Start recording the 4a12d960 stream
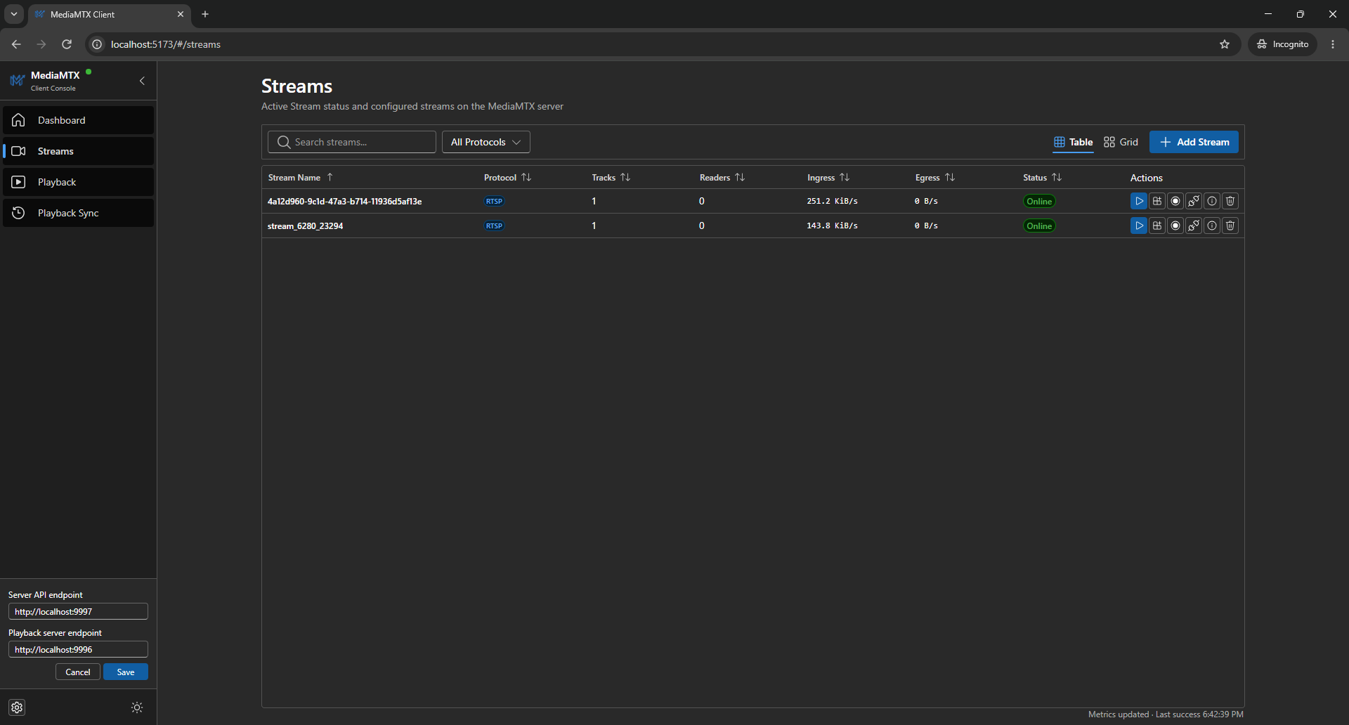 point(1175,201)
